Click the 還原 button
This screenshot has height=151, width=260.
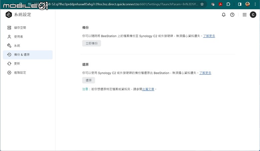(89, 80)
